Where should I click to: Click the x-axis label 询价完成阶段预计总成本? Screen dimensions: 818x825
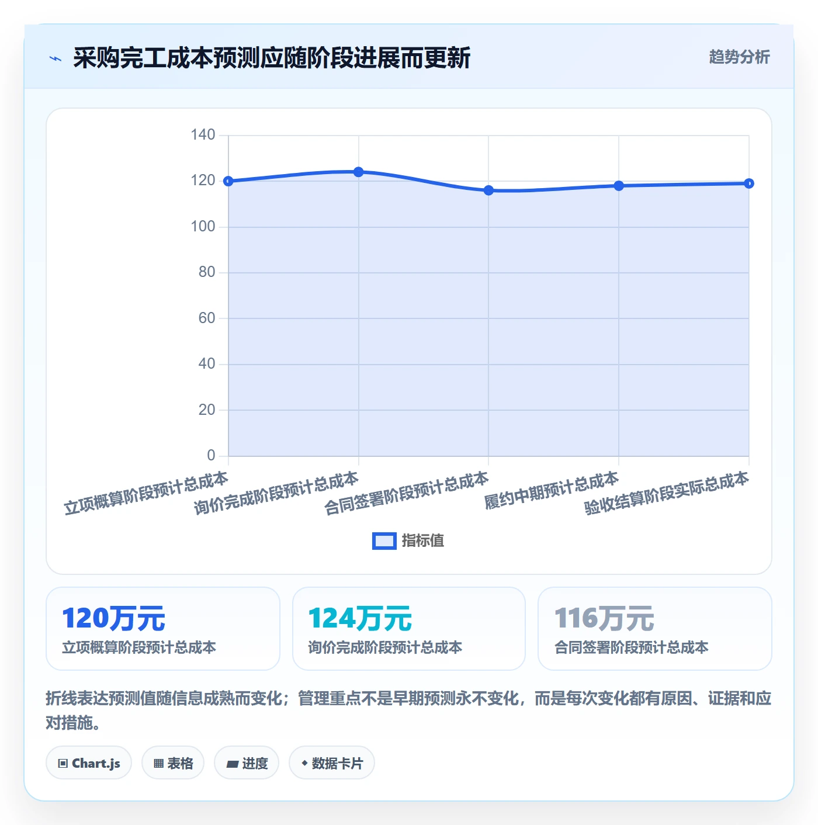pyautogui.click(x=276, y=493)
